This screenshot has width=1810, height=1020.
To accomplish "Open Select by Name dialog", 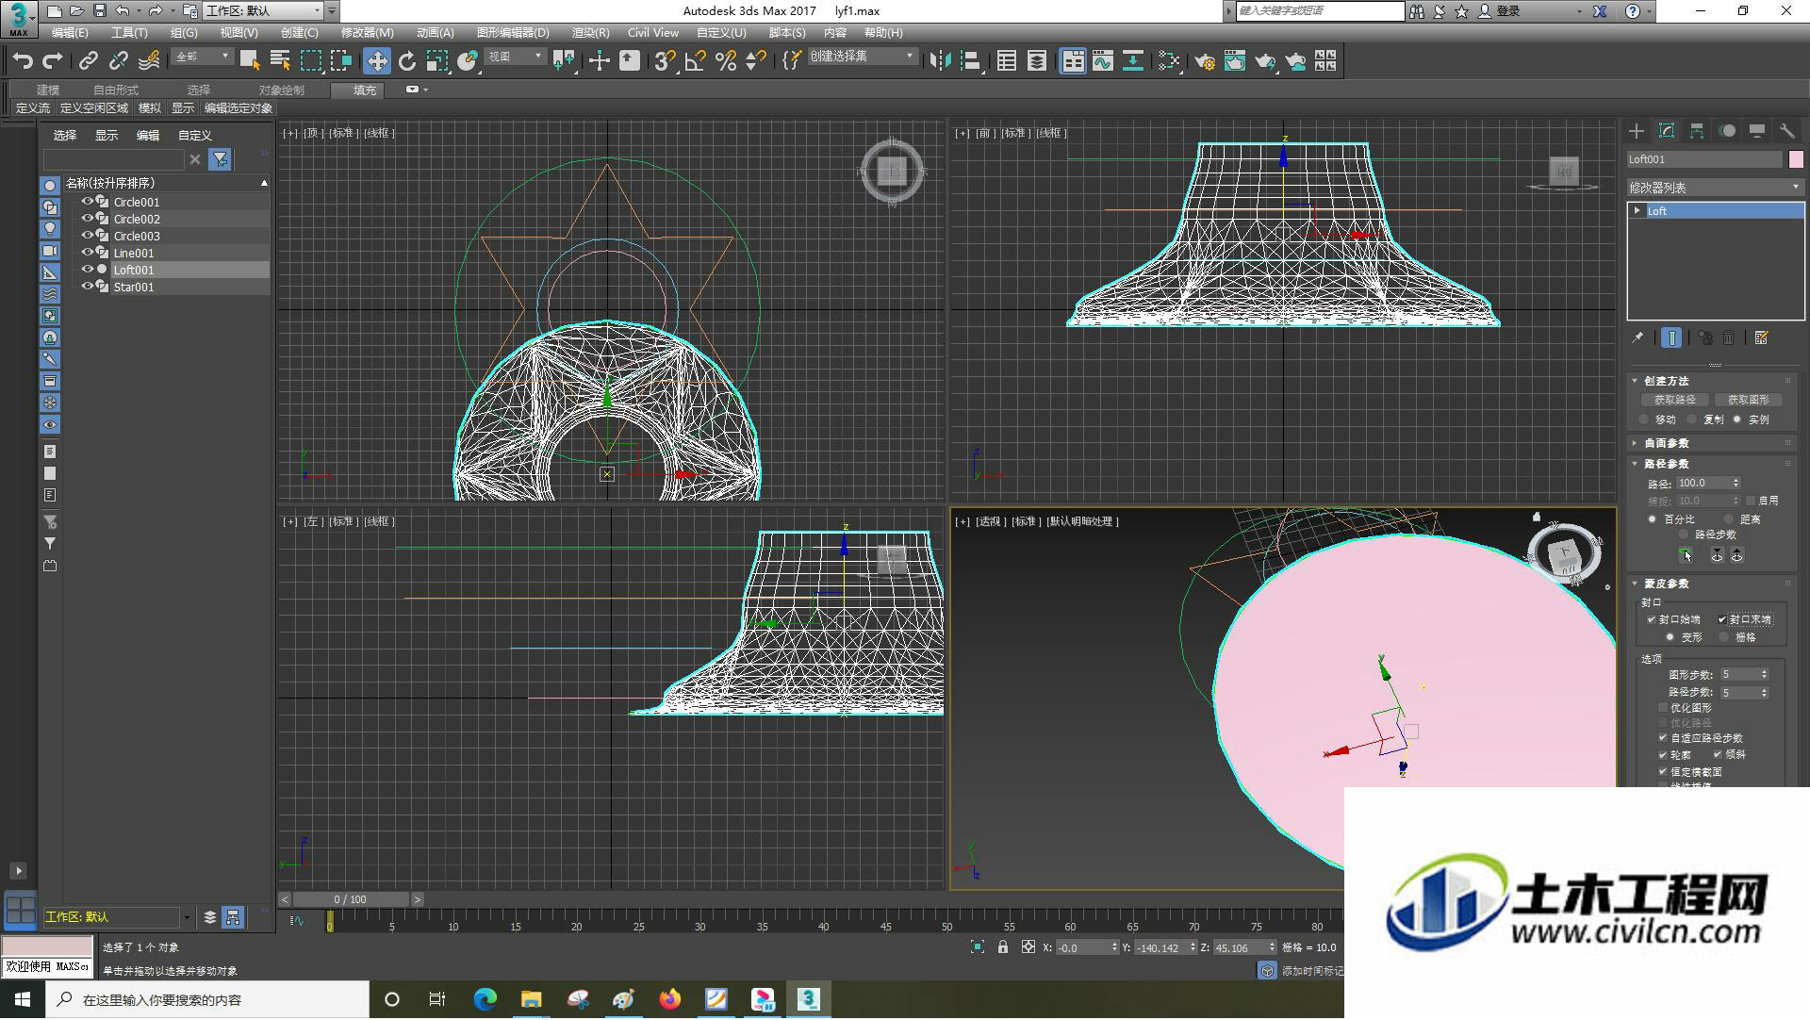I will click(x=280, y=61).
